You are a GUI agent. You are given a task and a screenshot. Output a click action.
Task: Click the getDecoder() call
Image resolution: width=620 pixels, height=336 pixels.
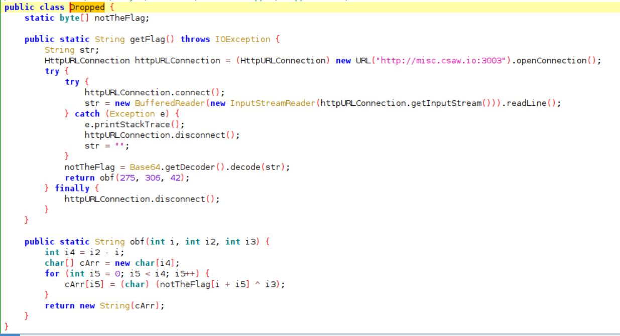pos(192,167)
